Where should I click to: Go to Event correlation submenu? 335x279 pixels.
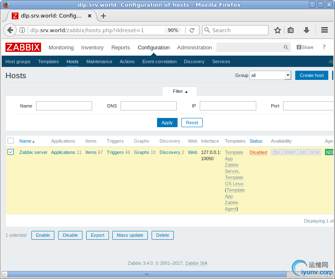[x=160, y=61]
